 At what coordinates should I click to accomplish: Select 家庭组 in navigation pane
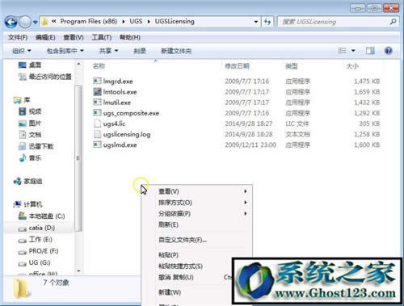pos(27,182)
